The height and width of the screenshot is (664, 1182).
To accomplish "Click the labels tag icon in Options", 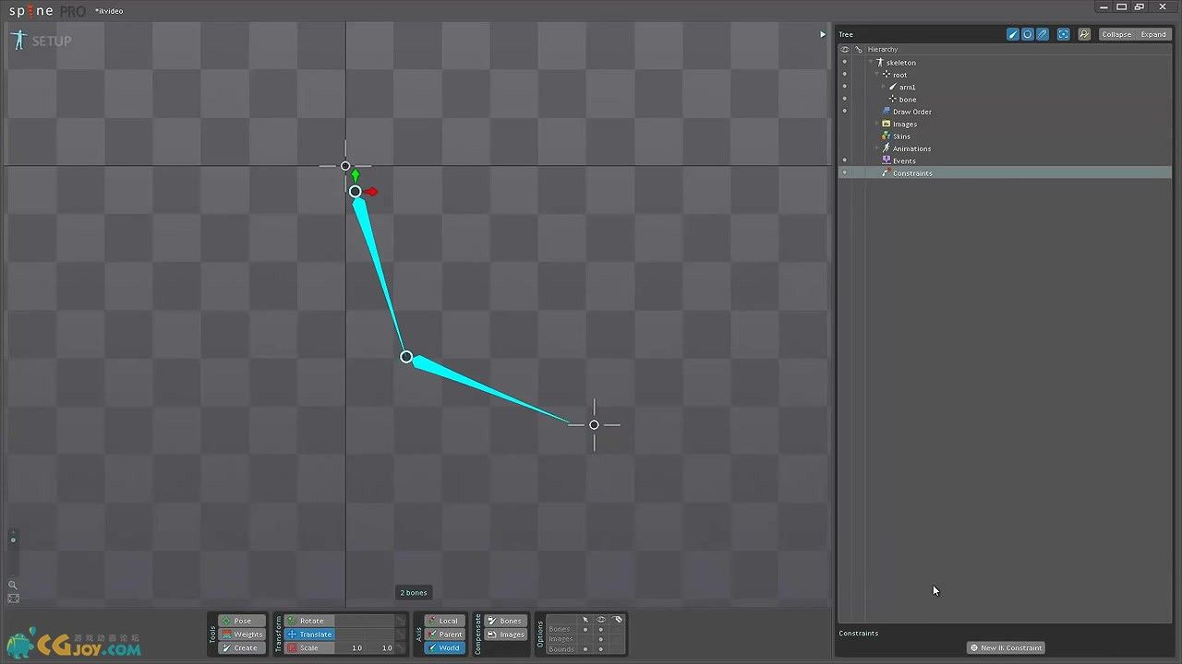I will point(618,620).
